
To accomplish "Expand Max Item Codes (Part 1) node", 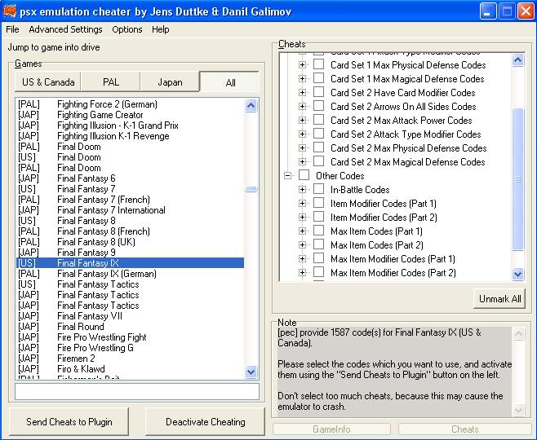I will [302, 231].
